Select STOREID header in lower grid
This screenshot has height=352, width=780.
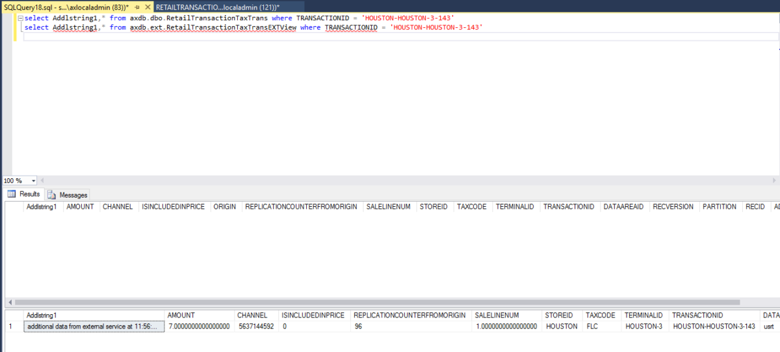[x=563, y=315]
